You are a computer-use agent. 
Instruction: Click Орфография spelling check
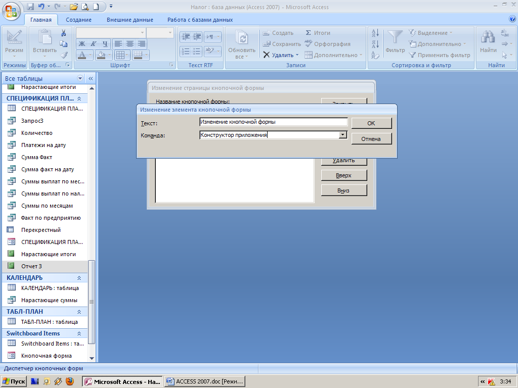point(327,44)
